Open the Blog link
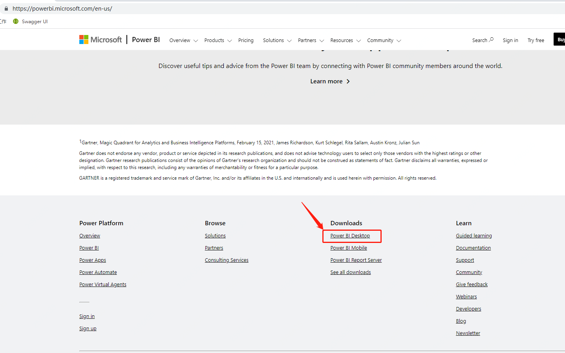This screenshot has height=353, width=565. coord(461,321)
